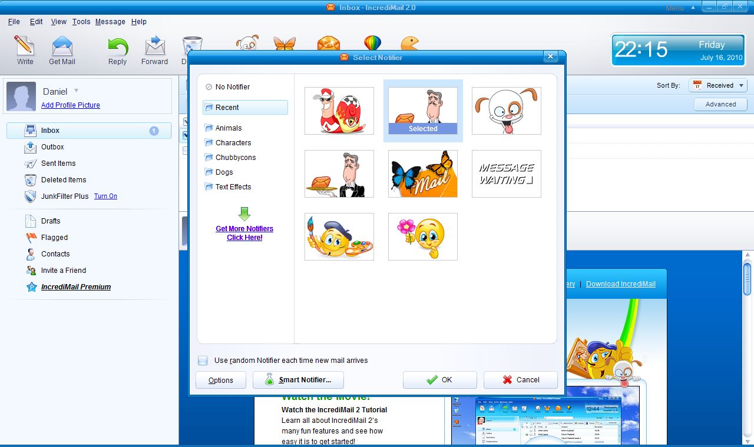This screenshot has width=754, height=447.
Task: Click Get More Notifiers link
Action: click(244, 233)
